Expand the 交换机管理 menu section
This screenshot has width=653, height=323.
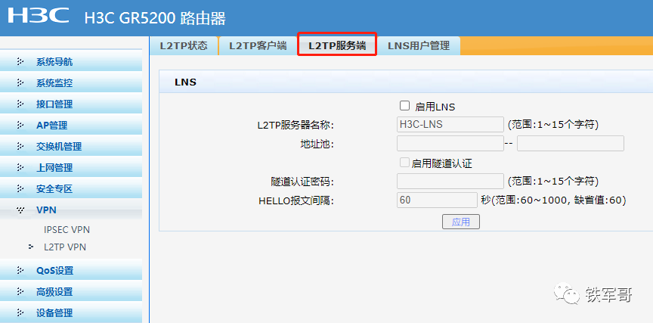[x=71, y=146]
